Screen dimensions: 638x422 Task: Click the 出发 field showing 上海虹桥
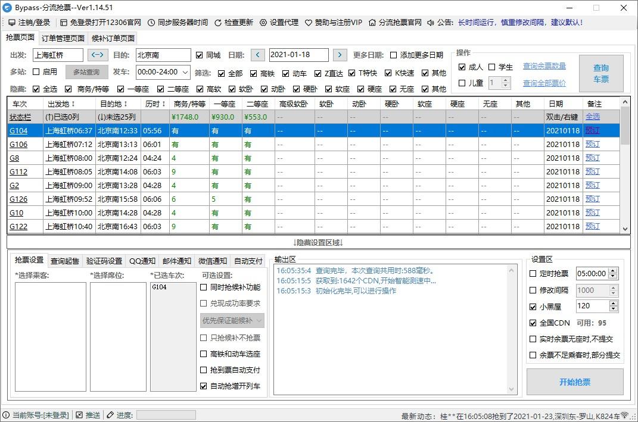[x=60, y=55]
